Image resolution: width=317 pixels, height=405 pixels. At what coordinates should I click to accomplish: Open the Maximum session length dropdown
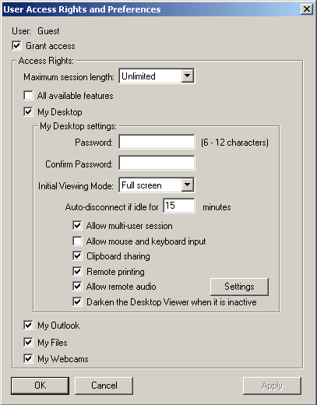(157, 76)
